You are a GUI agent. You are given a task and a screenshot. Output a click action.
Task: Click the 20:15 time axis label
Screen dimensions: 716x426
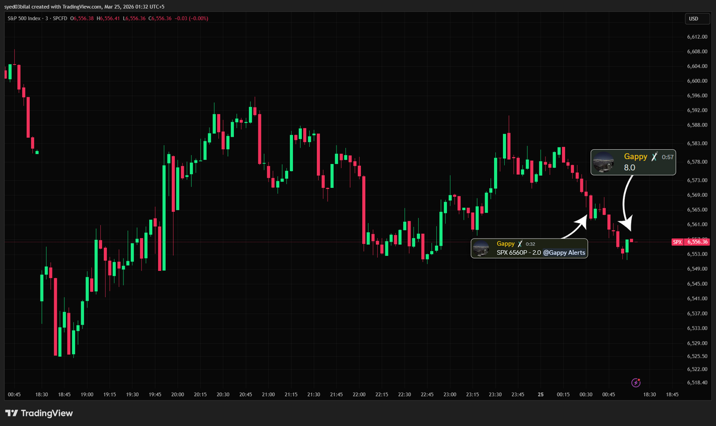click(200, 394)
